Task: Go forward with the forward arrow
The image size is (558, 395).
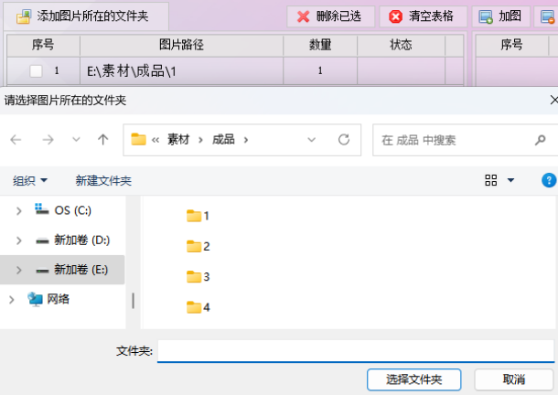Action: tap(48, 140)
